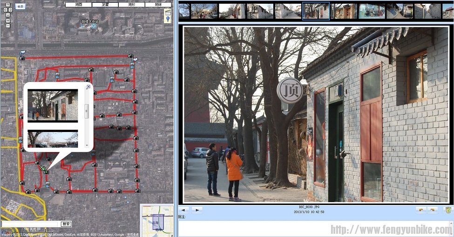The image size is (454, 237).
Task: Advance to the next photo
Action: [197, 210]
